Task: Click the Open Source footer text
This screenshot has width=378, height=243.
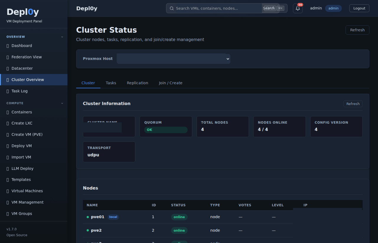Action: [x=17, y=235]
